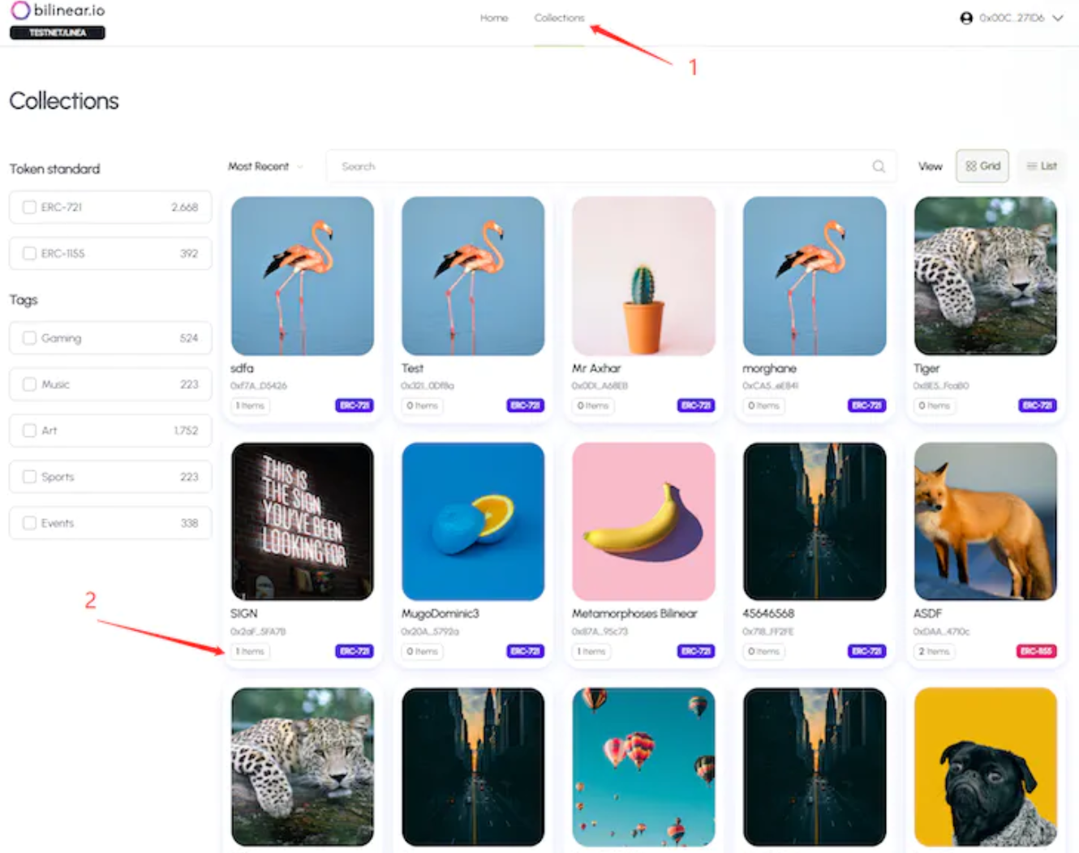Open the morghane flamingo thumbnail

coord(815,276)
